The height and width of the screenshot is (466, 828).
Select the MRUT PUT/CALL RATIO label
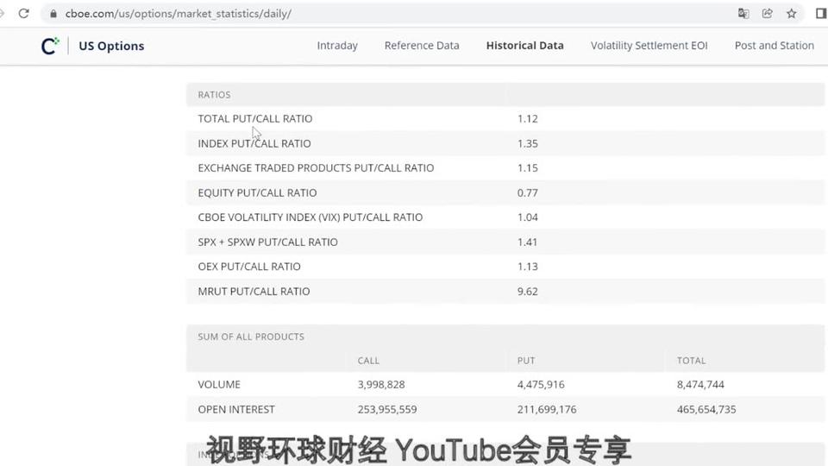(x=254, y=291)
